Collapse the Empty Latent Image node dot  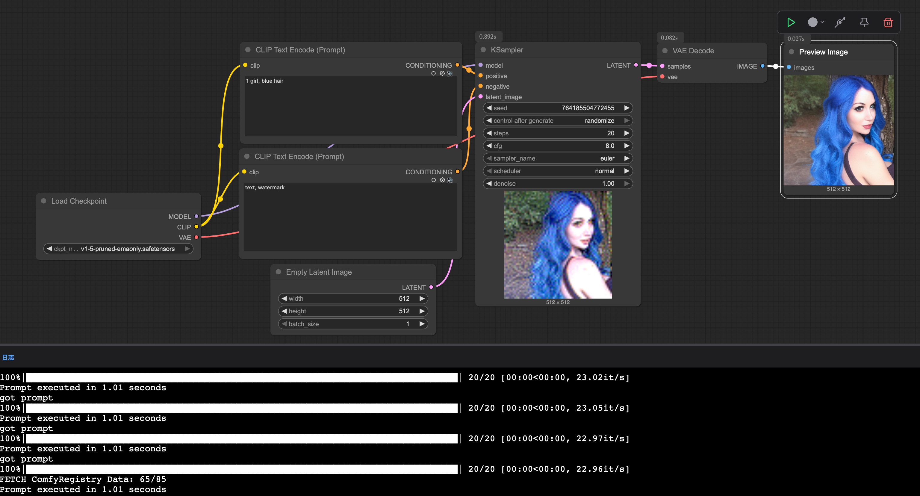[278, 272]
